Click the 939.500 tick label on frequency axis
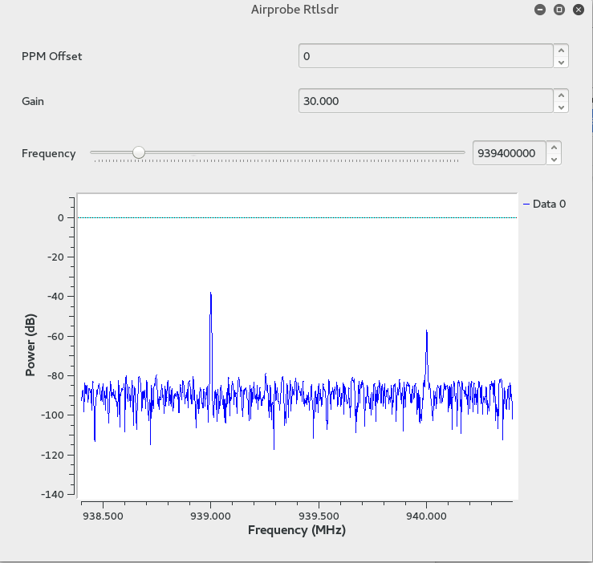Screen dimensions: 593x563 (x=319, y=516)
